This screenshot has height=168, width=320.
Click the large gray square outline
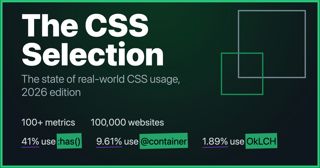[x=272, y=11]
